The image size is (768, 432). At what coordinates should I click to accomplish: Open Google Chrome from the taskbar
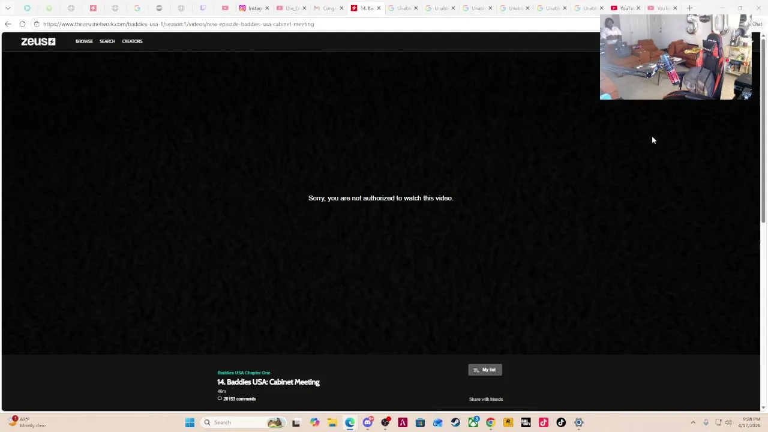click(x=490, y=422)
